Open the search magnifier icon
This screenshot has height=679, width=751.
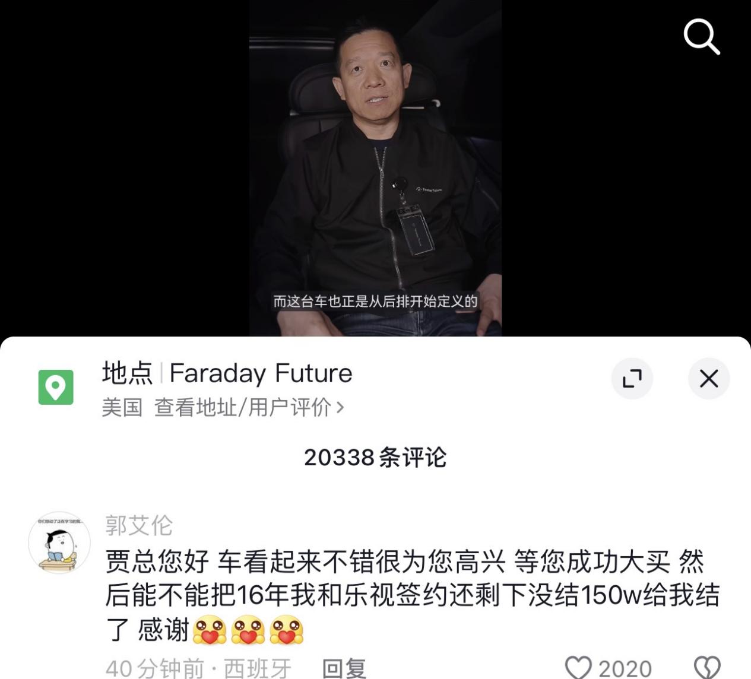(702, 36)
